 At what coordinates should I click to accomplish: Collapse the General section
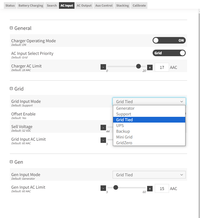pyautogui.click(x=11, y=28)
